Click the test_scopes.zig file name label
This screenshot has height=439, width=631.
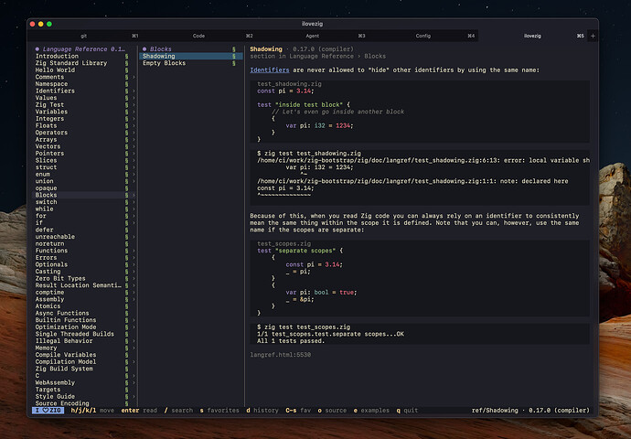tap(283, 244)
